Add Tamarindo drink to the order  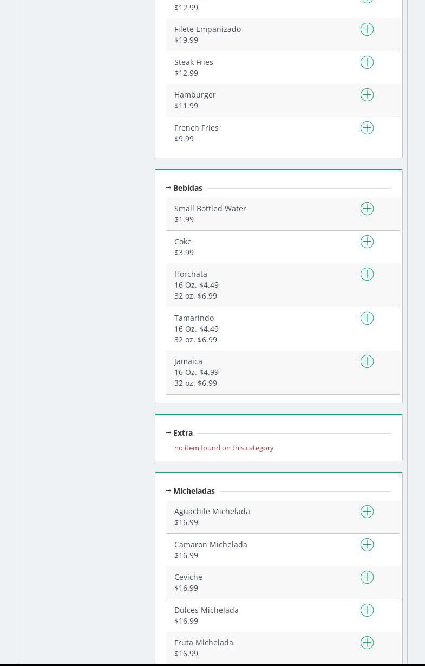367,318
